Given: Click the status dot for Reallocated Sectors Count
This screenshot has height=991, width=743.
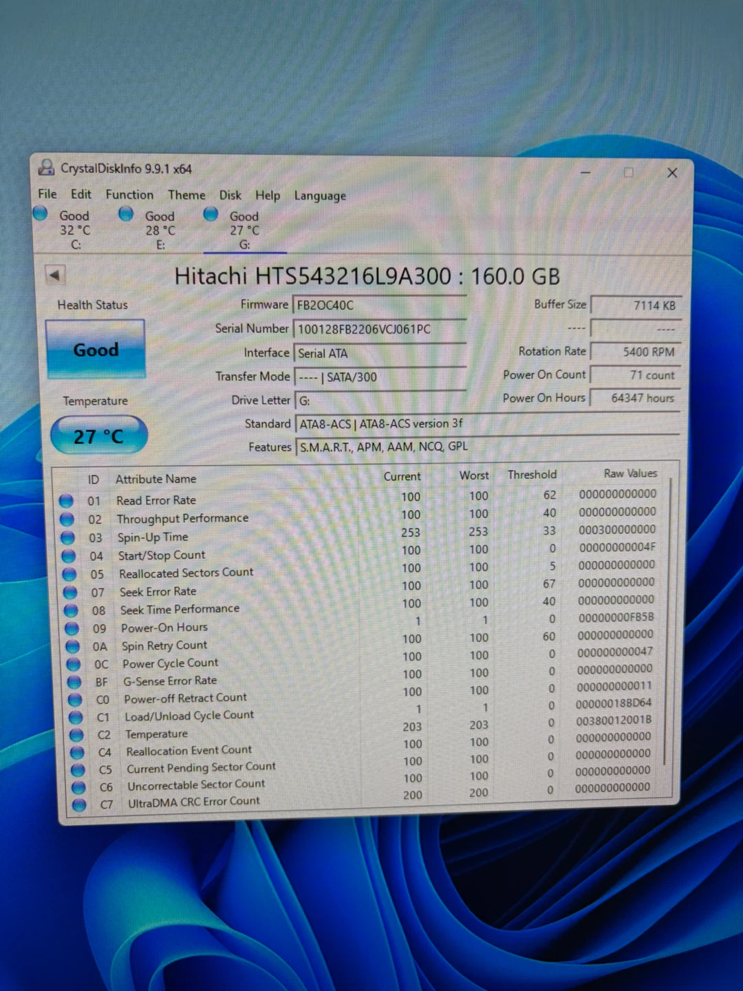Looking at the screenshot, I should [x=69, y=574].
